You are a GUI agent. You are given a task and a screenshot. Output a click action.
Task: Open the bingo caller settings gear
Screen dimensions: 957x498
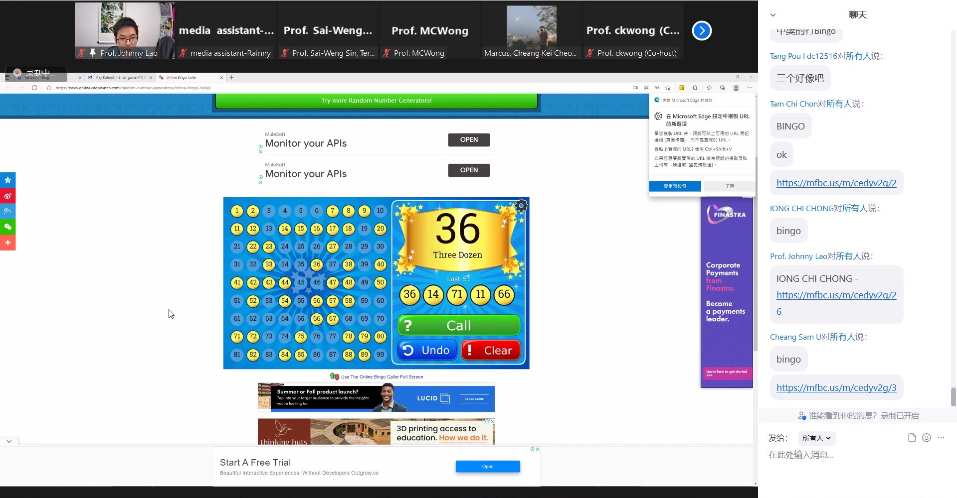[x=521, y=205]
